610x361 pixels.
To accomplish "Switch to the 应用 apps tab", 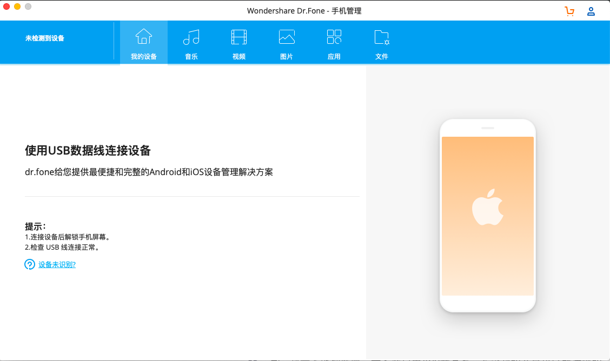I will (x=334, y=43).
